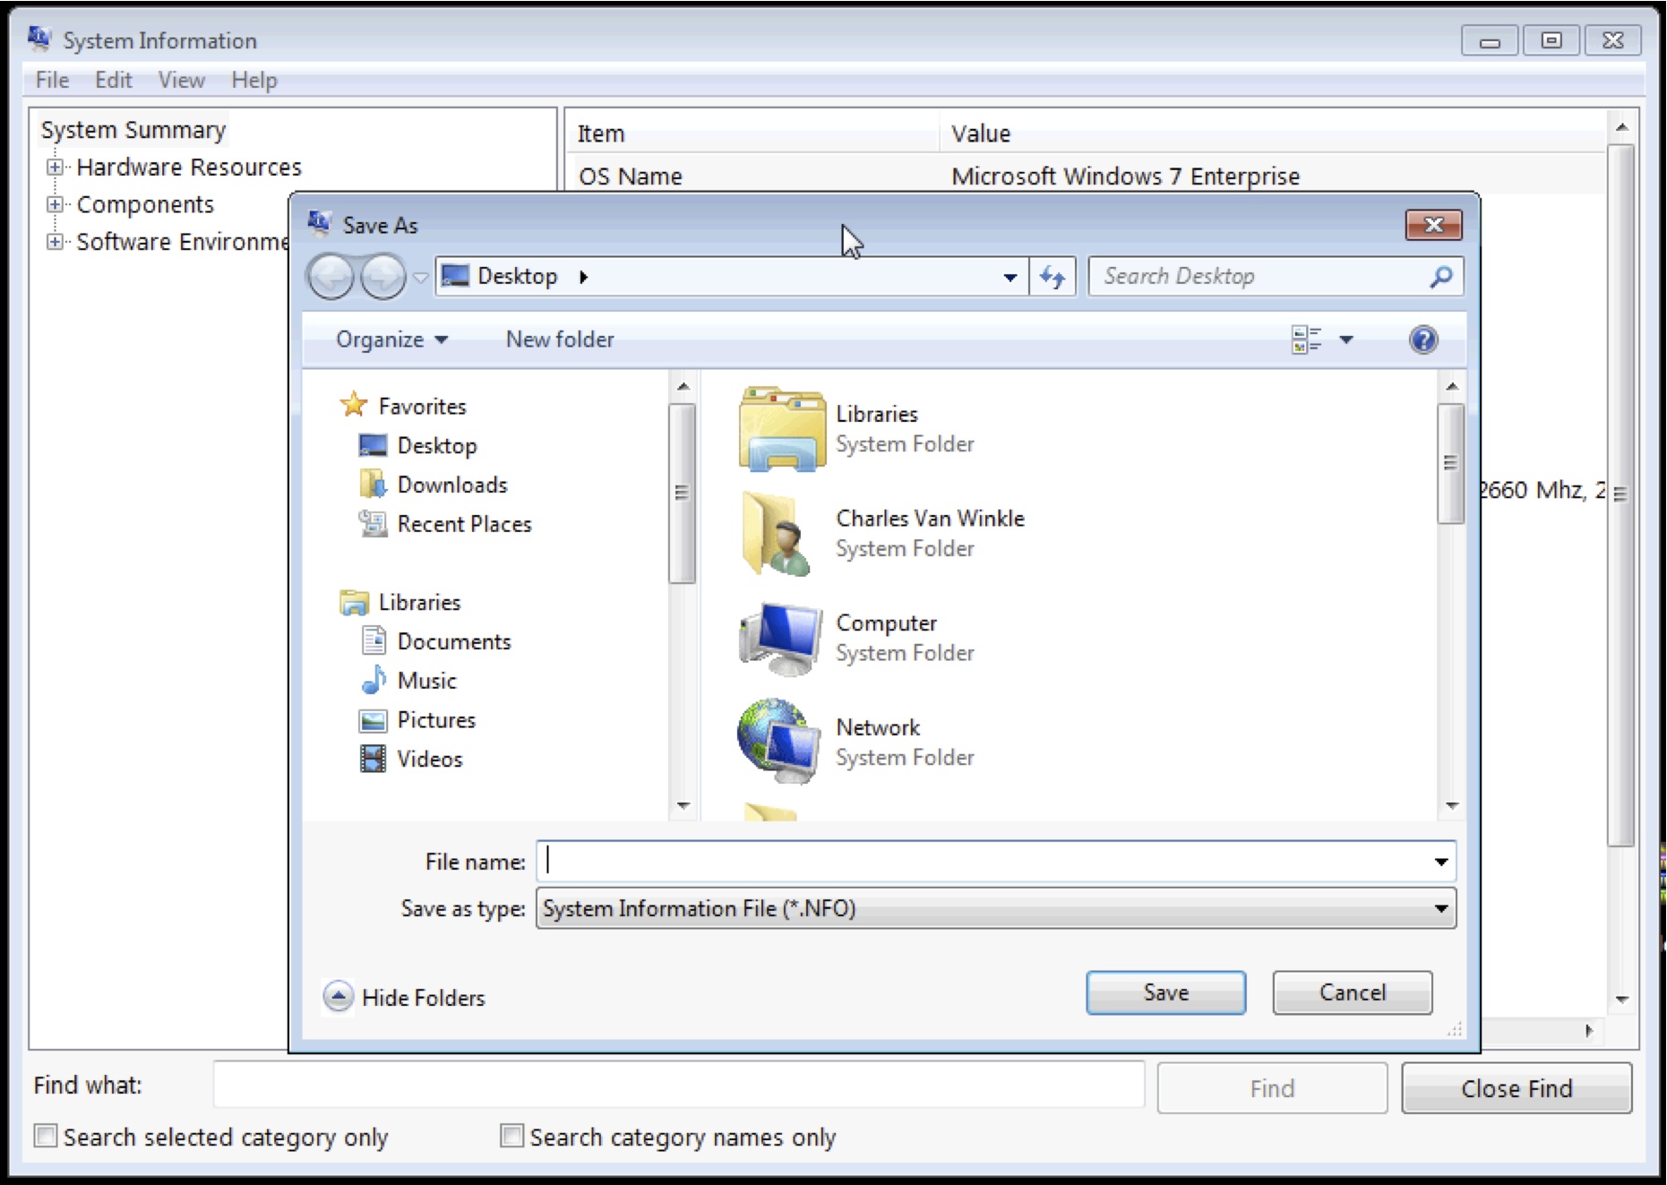The height and width of the screenshot is (1185, 1667).
Task: Click the Desktop icon in the address bar
Action: point(455,276)
